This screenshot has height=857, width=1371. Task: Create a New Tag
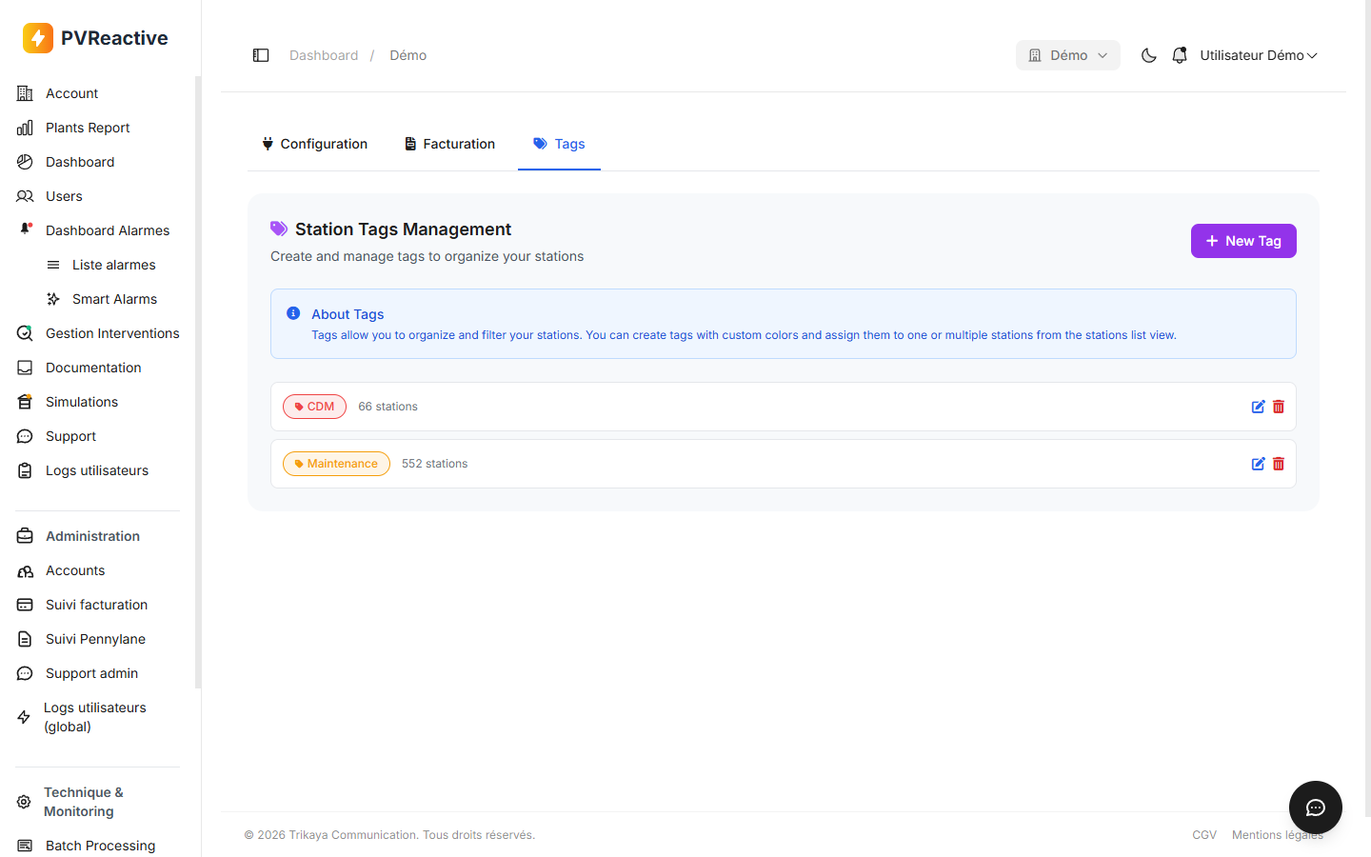tap(1243, 241)
